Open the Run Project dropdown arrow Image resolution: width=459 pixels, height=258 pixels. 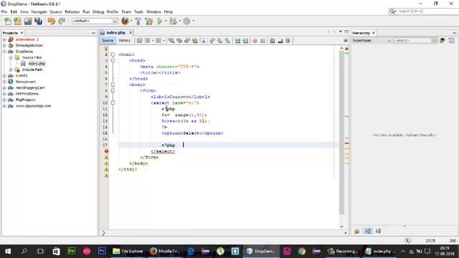pos(166,21)
